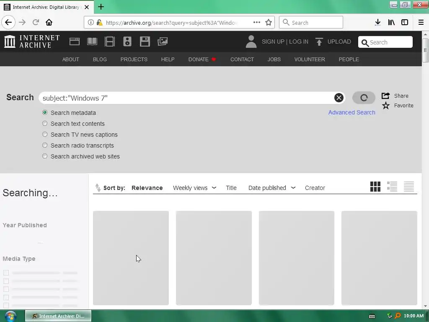The width and height of the screenshot is (429, 322).
Task: Toggle the sort direction arrows icon
Action: 98,187
